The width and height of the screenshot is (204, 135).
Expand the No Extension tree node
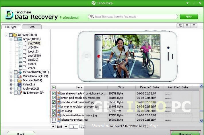(11, 93)
